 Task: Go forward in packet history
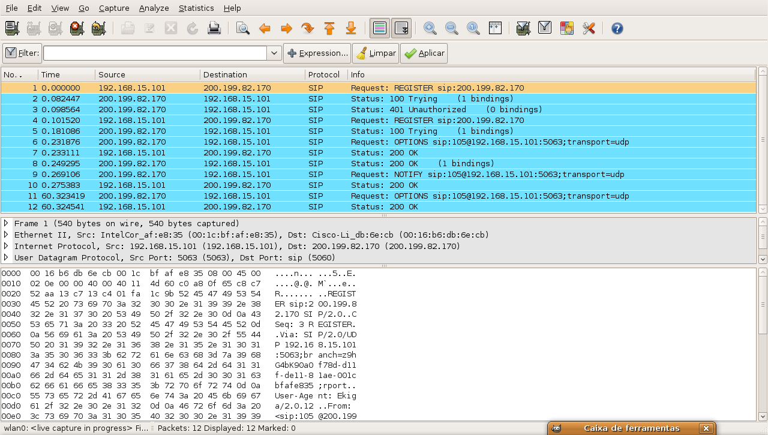click(x=286, y=28)
